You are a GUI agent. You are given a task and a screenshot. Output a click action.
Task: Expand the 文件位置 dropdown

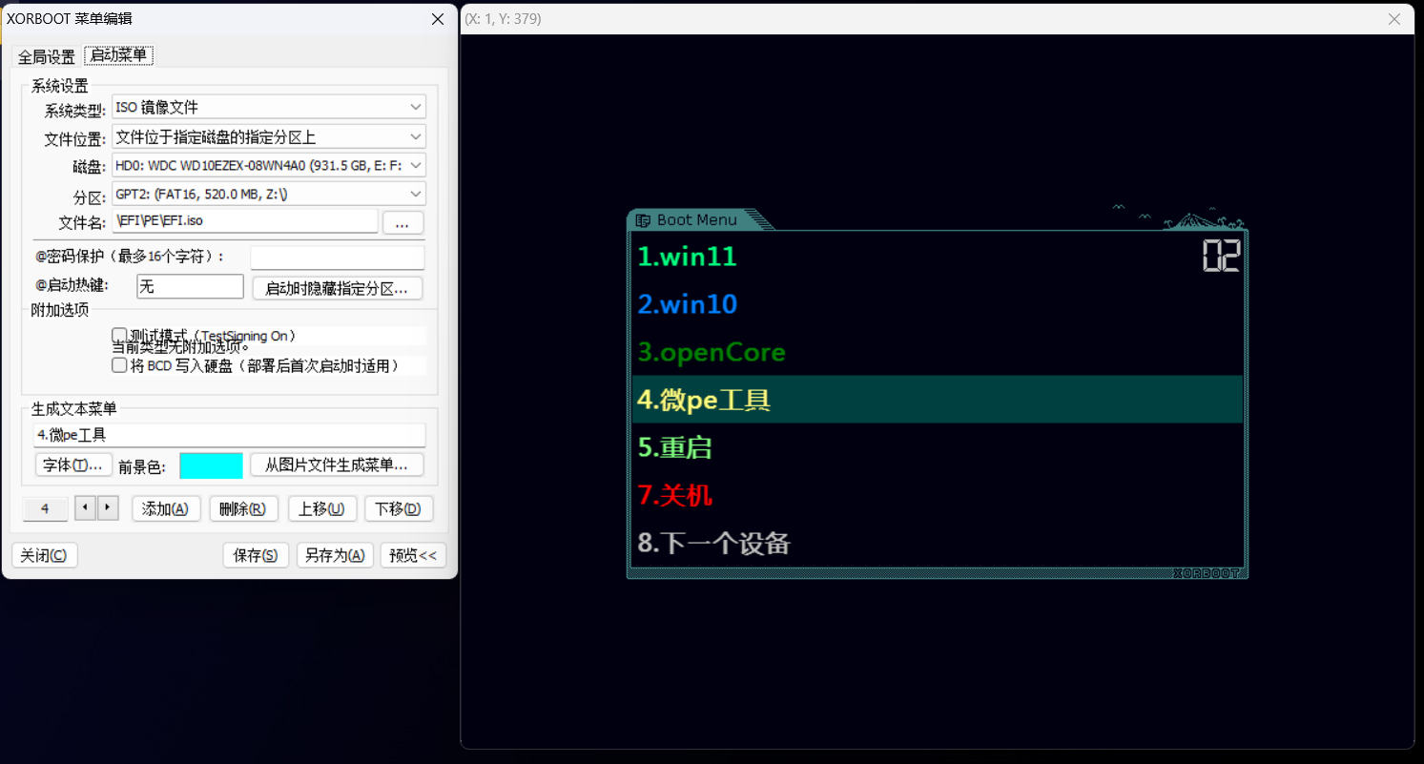pyautogui.click(x=269, y=137)
